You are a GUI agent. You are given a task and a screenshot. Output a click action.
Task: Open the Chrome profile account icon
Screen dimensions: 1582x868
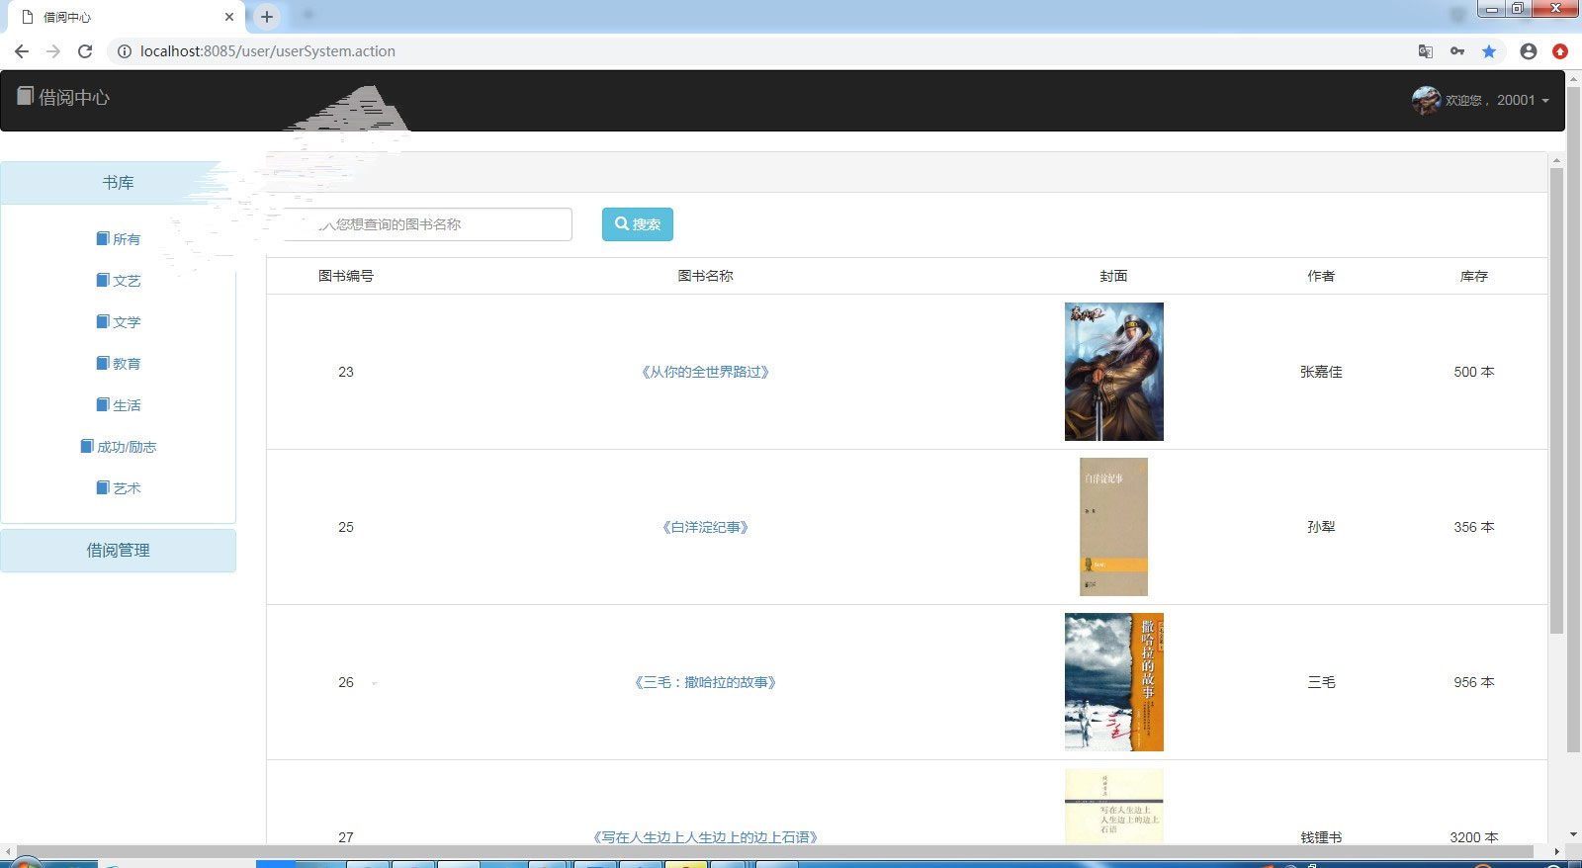[1528, 51]
